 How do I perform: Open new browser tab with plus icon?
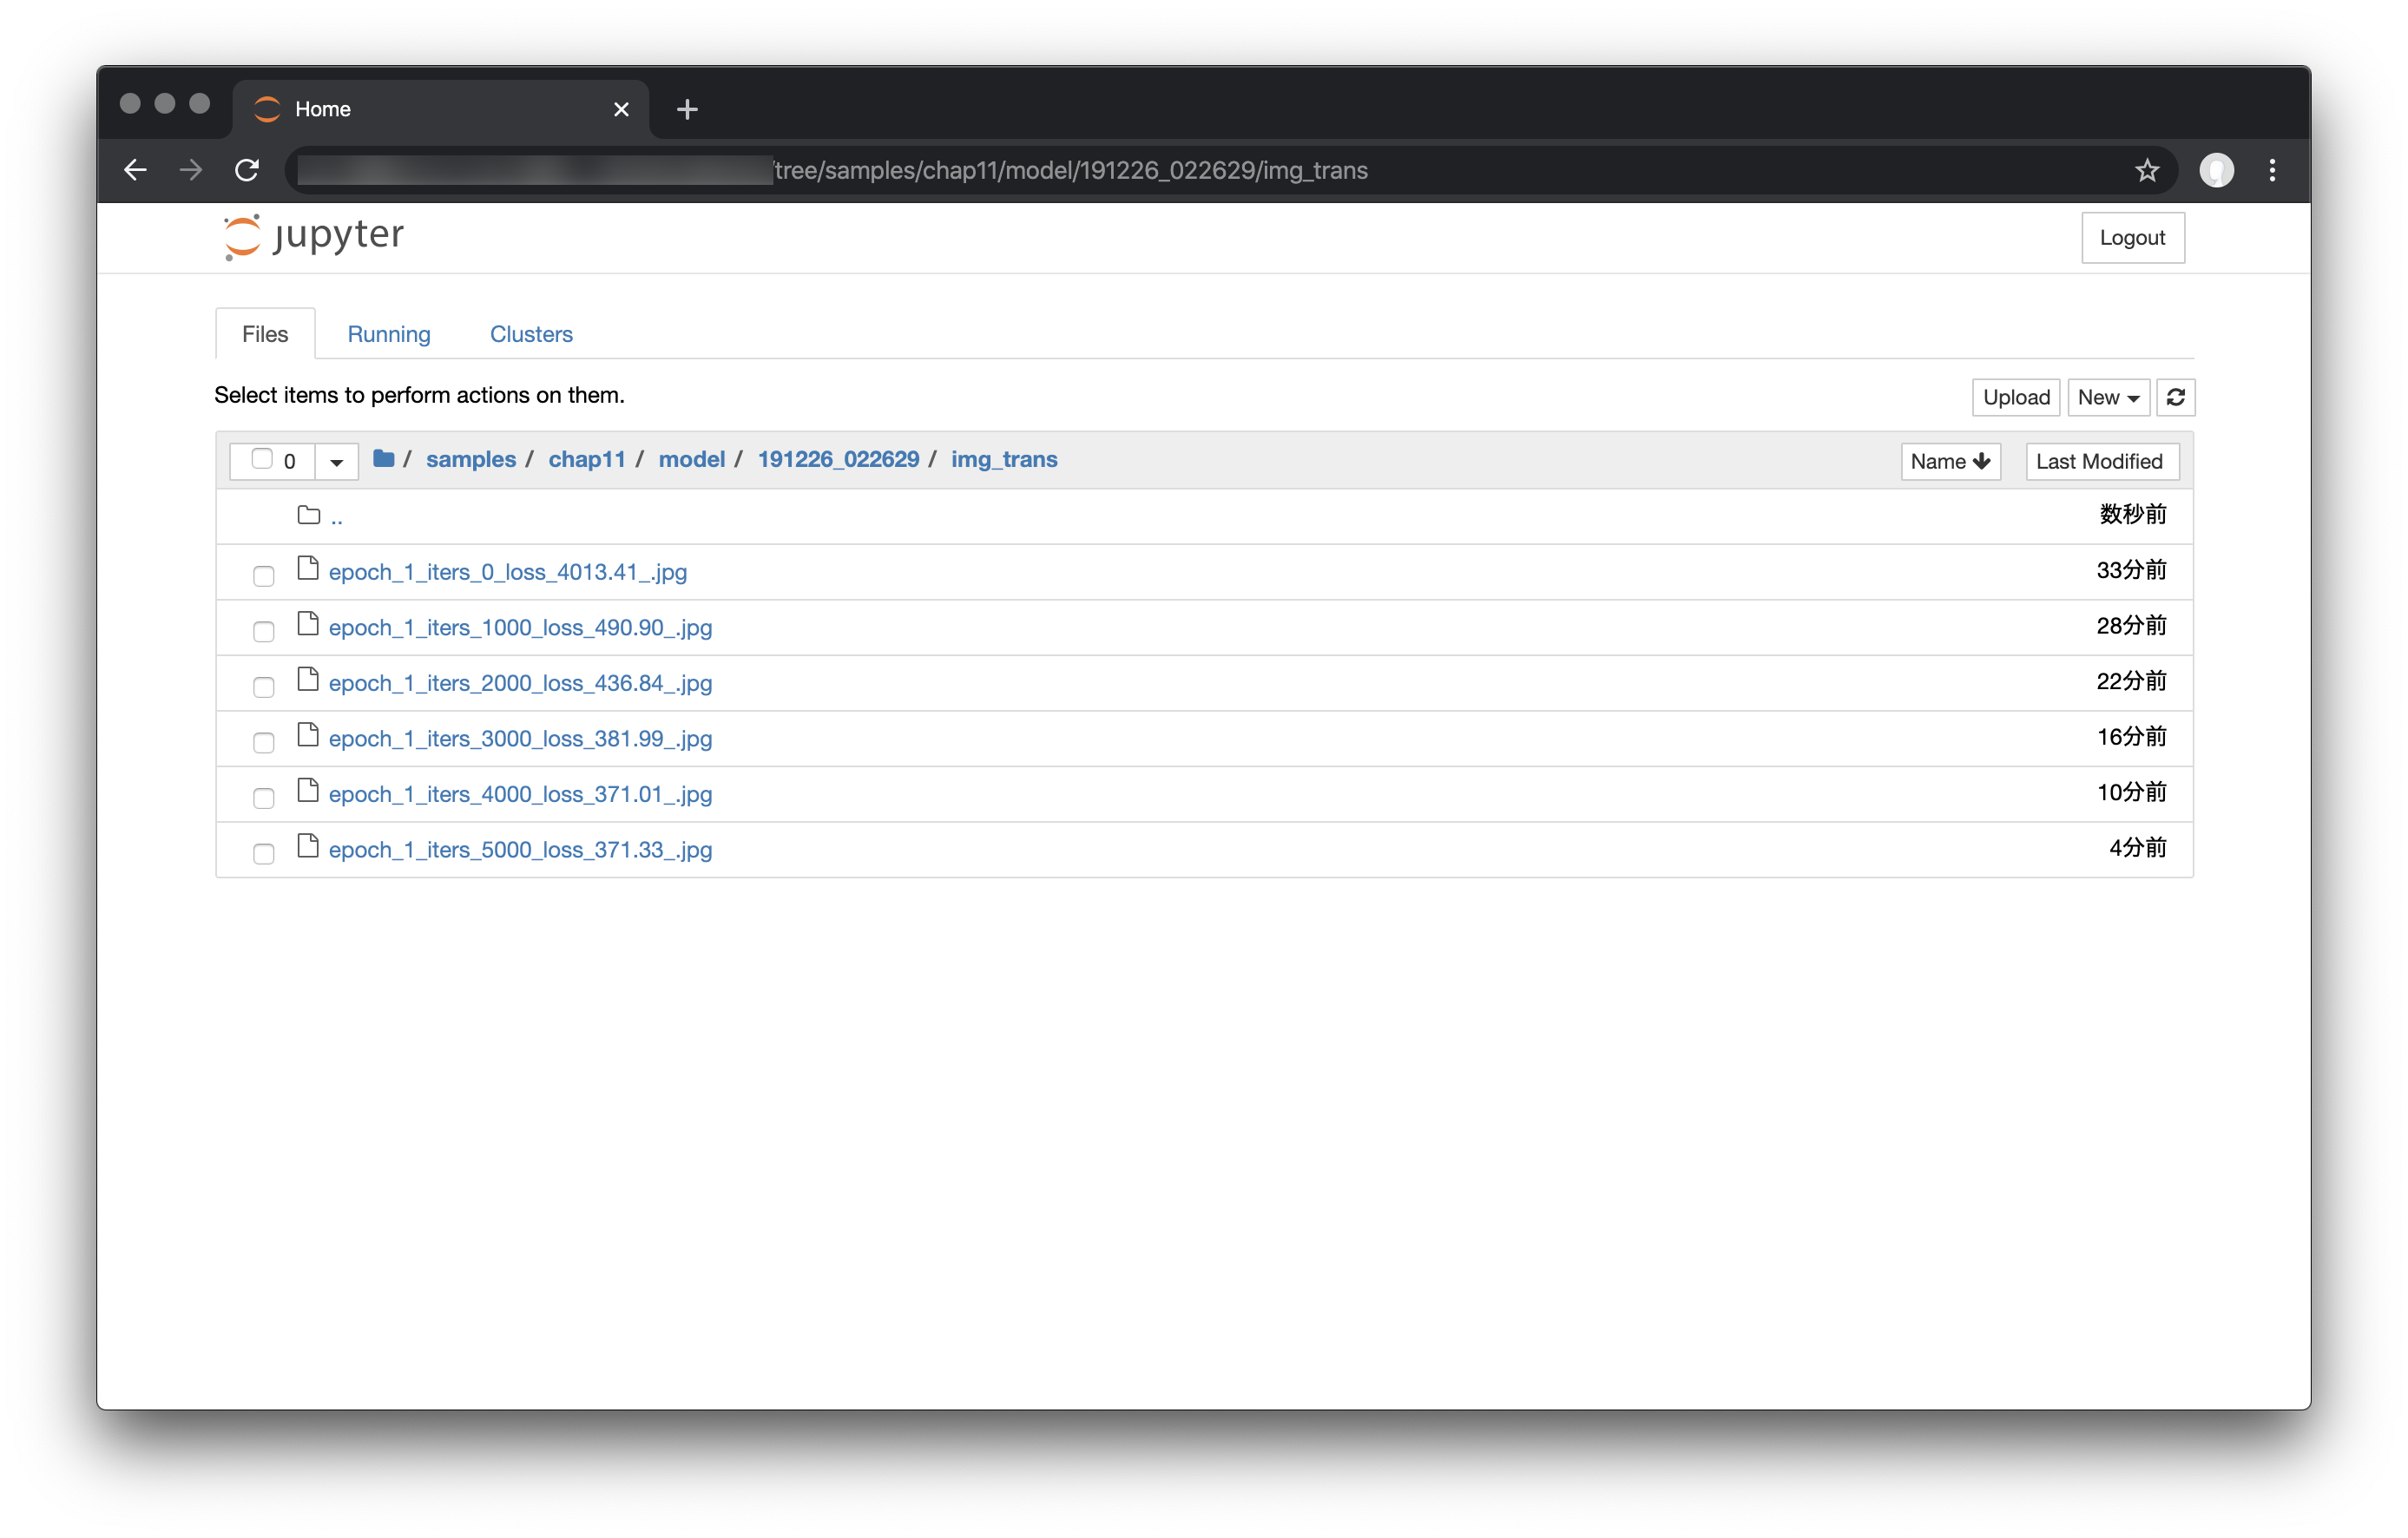point(687,109)
